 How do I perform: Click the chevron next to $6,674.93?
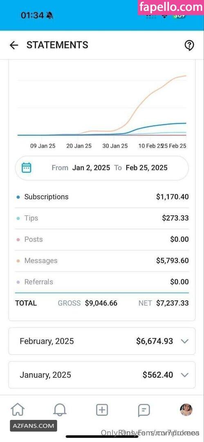tap(184, 341)
